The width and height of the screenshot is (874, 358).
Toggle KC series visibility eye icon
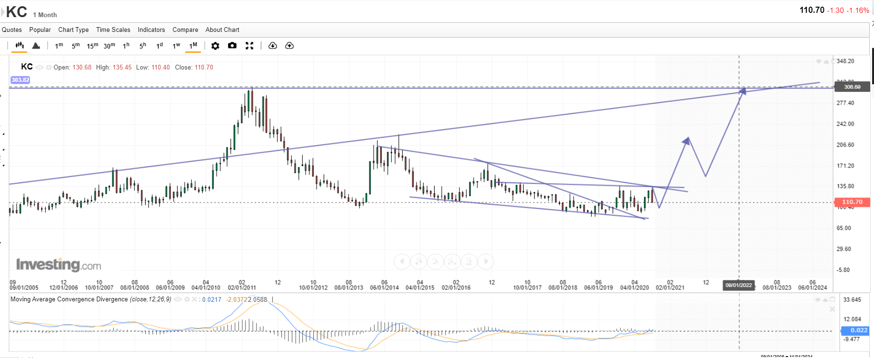[40, 68]
